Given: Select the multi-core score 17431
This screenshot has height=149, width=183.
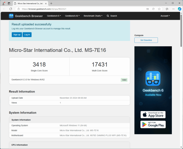Looking at the screenshot, I should point(99,64).
